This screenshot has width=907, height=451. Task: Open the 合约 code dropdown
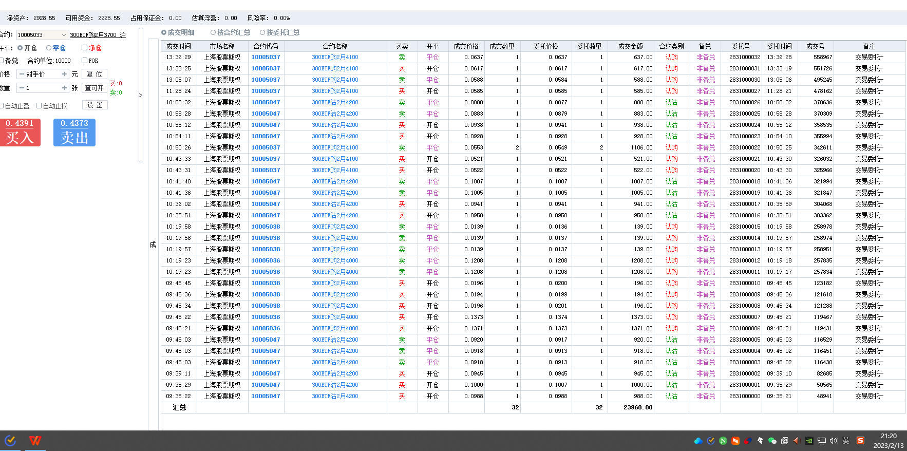point(64,35)
